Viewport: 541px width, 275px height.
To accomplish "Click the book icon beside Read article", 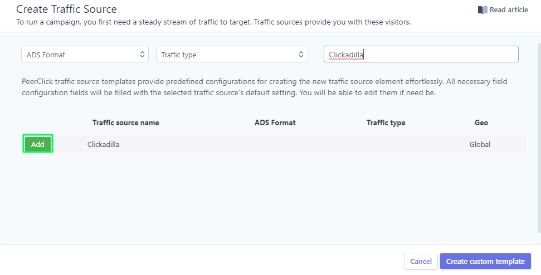I will click(482, 10).
